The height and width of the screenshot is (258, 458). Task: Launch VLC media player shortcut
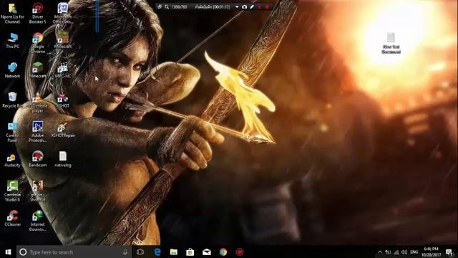(x=37, y=102)
